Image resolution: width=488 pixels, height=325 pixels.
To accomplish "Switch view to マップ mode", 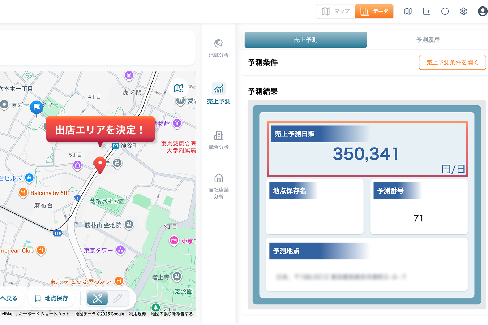I will (x=336, y=11).
